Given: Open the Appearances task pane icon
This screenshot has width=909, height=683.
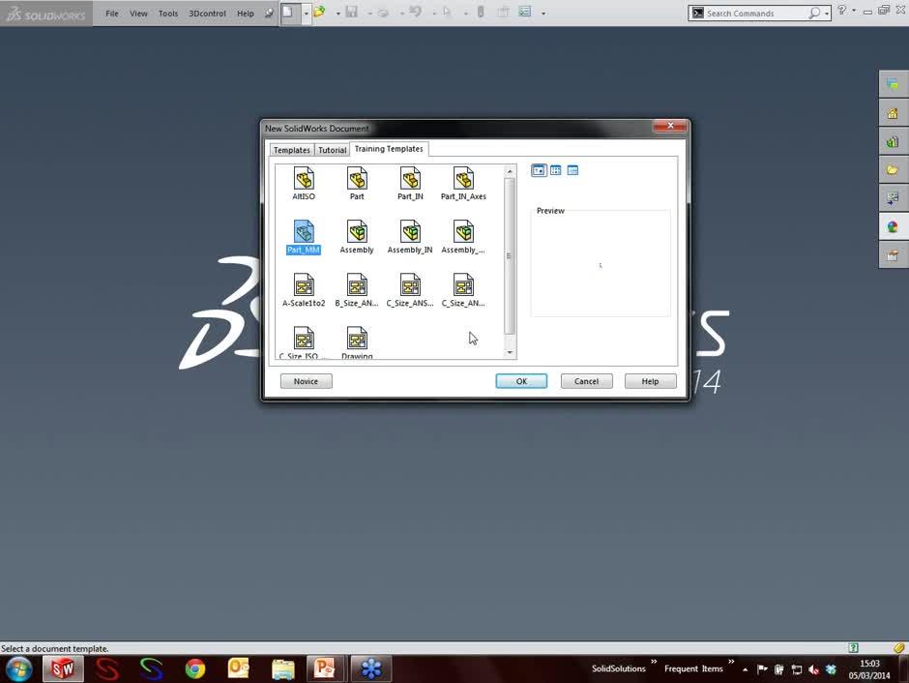Looking at the screenshot, I should [893, 227].
